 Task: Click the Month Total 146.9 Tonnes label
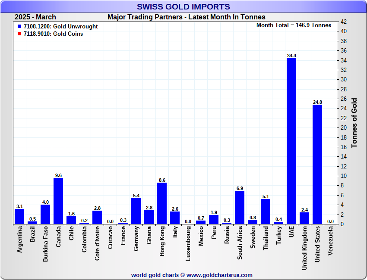294,25
